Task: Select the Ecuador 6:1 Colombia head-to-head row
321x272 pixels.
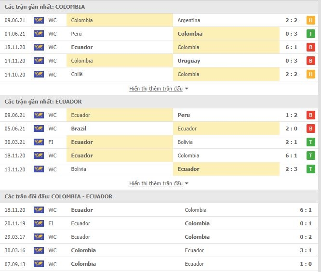Action: [x=159, y=210]
